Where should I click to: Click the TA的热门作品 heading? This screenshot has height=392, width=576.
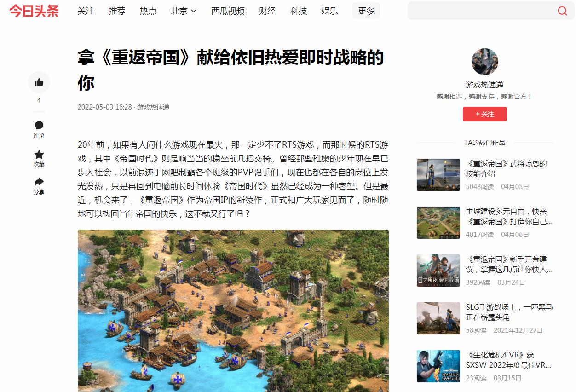click(x=484, y=143)
